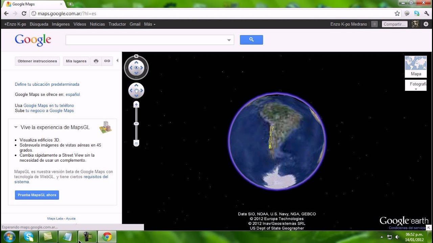Reload the page with refresh icon
The height and width of the screenshot is (243, 433).
tap(24, 13)
